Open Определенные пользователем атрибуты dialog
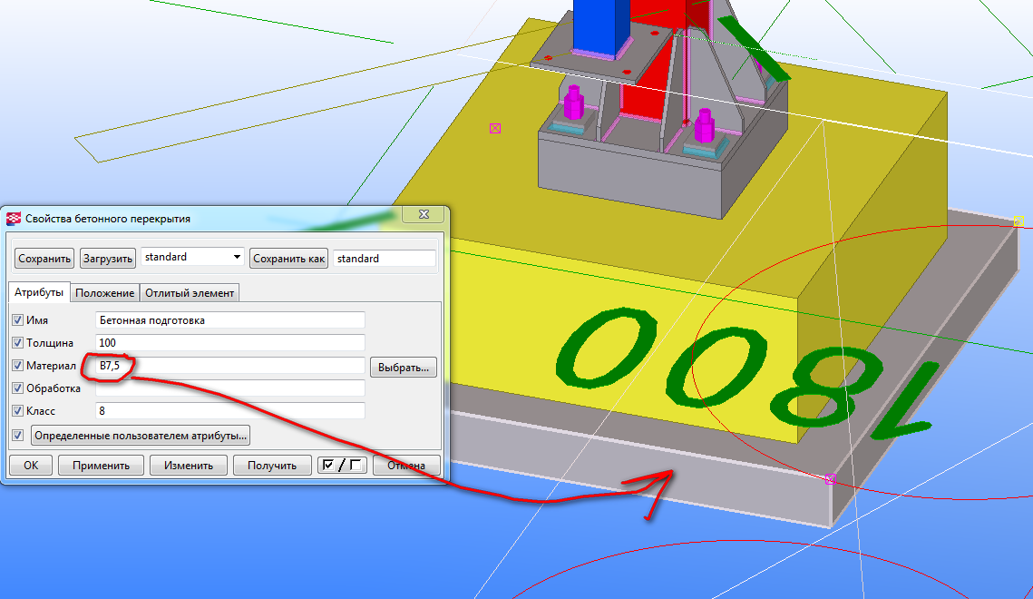The height and width of the screenshot is (599, 1033). (x=141, y=436)
